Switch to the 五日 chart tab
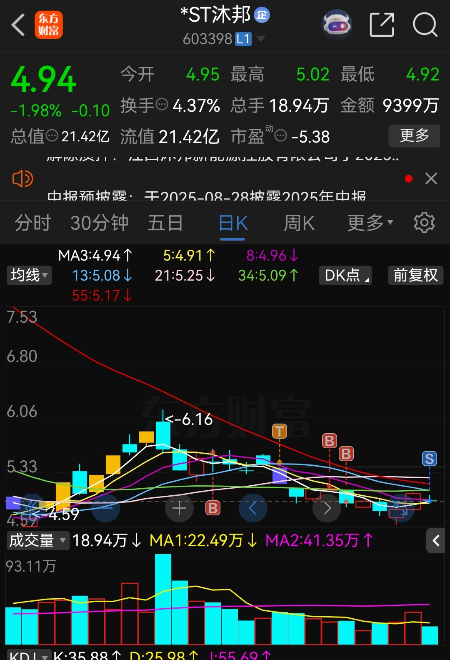 tap(165, 223)
